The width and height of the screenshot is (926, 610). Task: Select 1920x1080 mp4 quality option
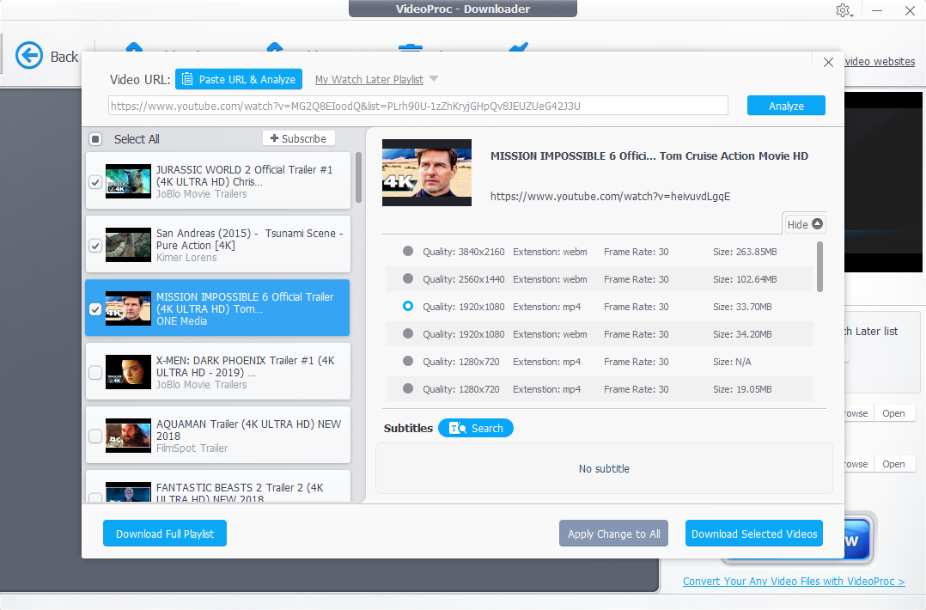407,306
